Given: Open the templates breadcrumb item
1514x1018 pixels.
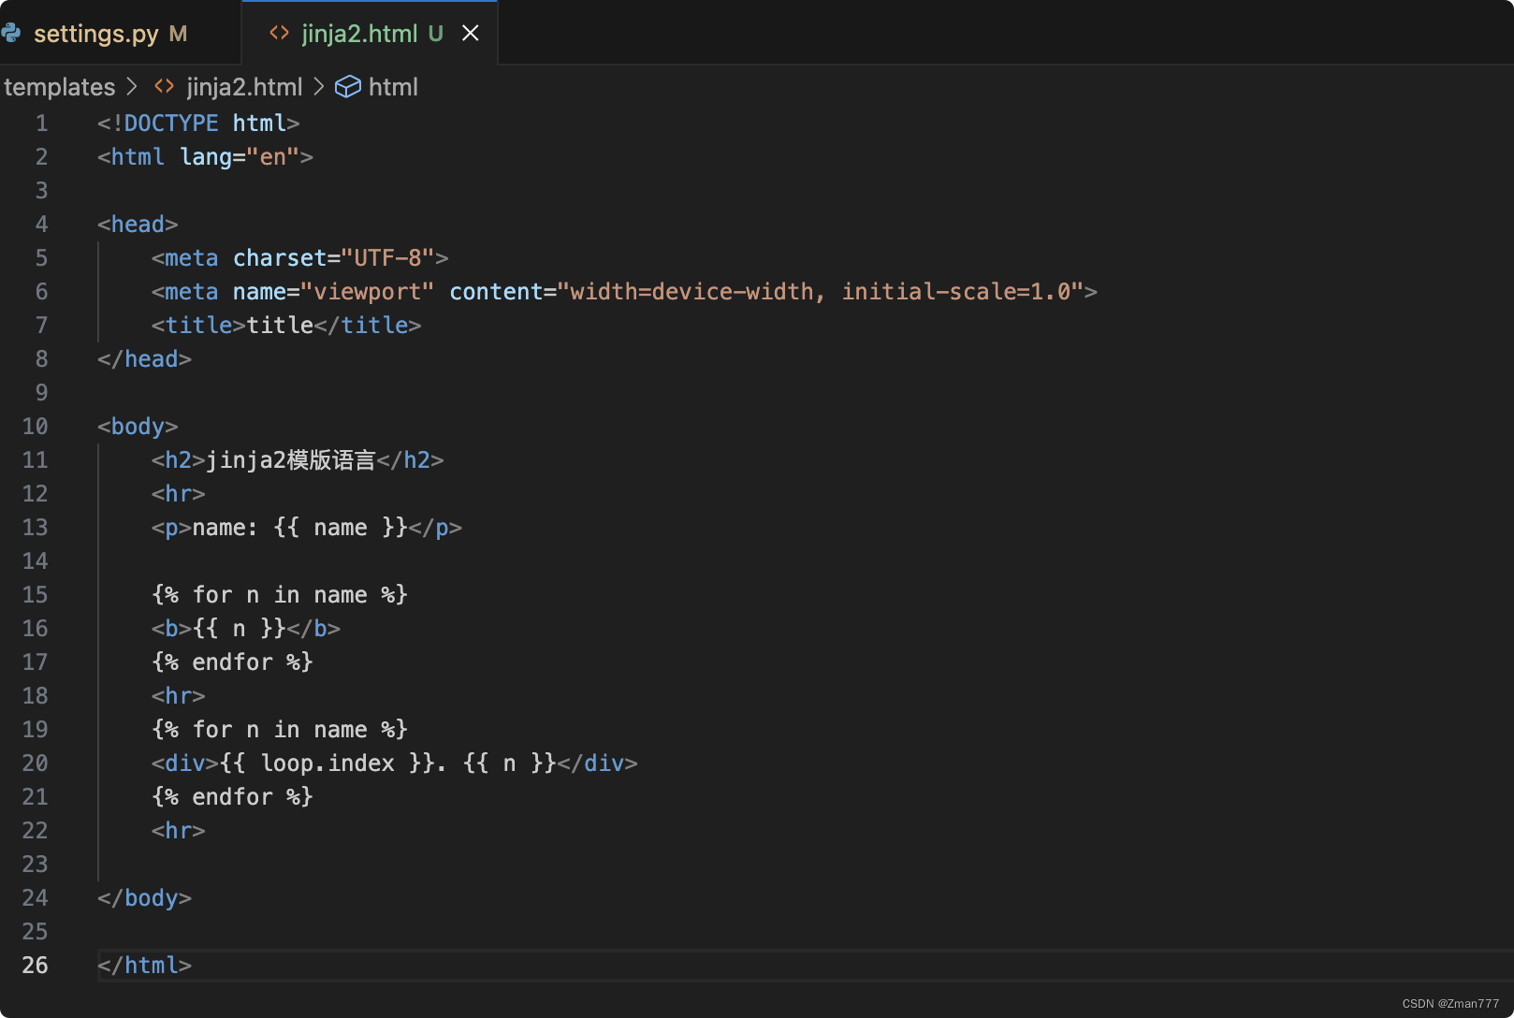Looking at the screenshot, I should coord(59,86).
